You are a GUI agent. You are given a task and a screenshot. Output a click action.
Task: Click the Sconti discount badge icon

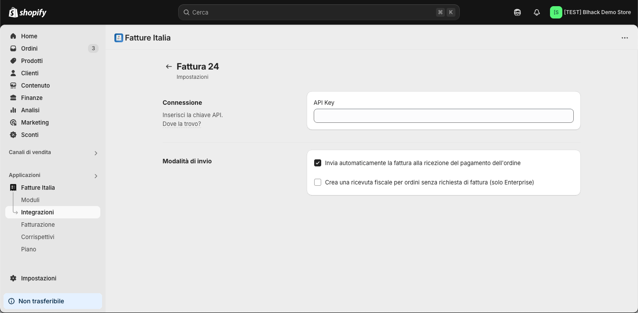13,135
